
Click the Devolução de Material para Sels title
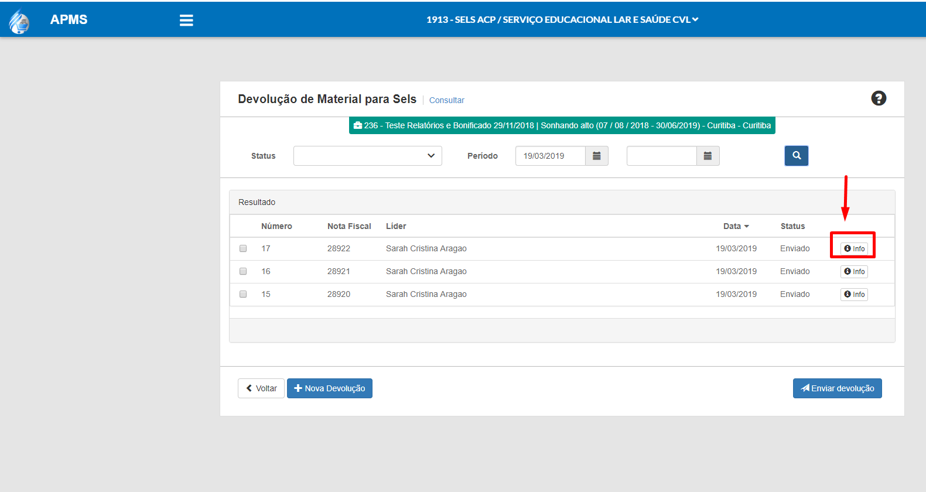click(x=327, y=99)
